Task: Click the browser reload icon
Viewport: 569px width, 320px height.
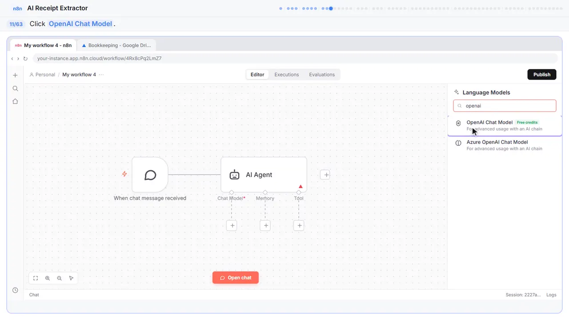Action: tap(25, 59)
